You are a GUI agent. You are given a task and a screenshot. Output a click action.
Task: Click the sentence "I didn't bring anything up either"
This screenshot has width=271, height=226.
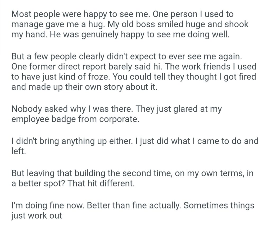[x=71, y=141]
